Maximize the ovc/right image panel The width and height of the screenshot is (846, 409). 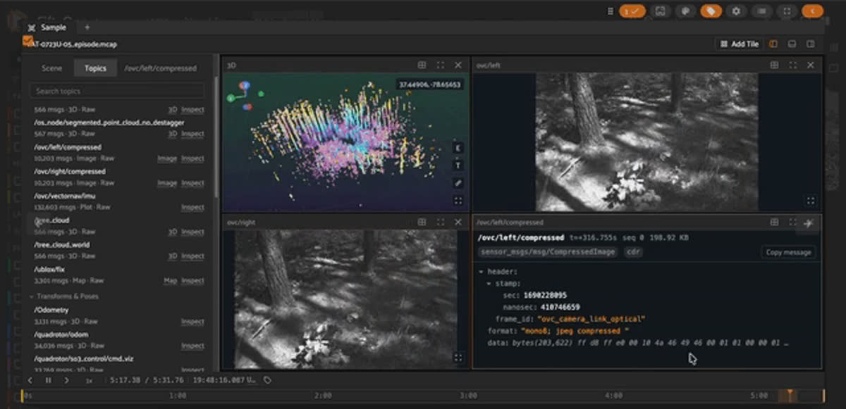[441, 222]
